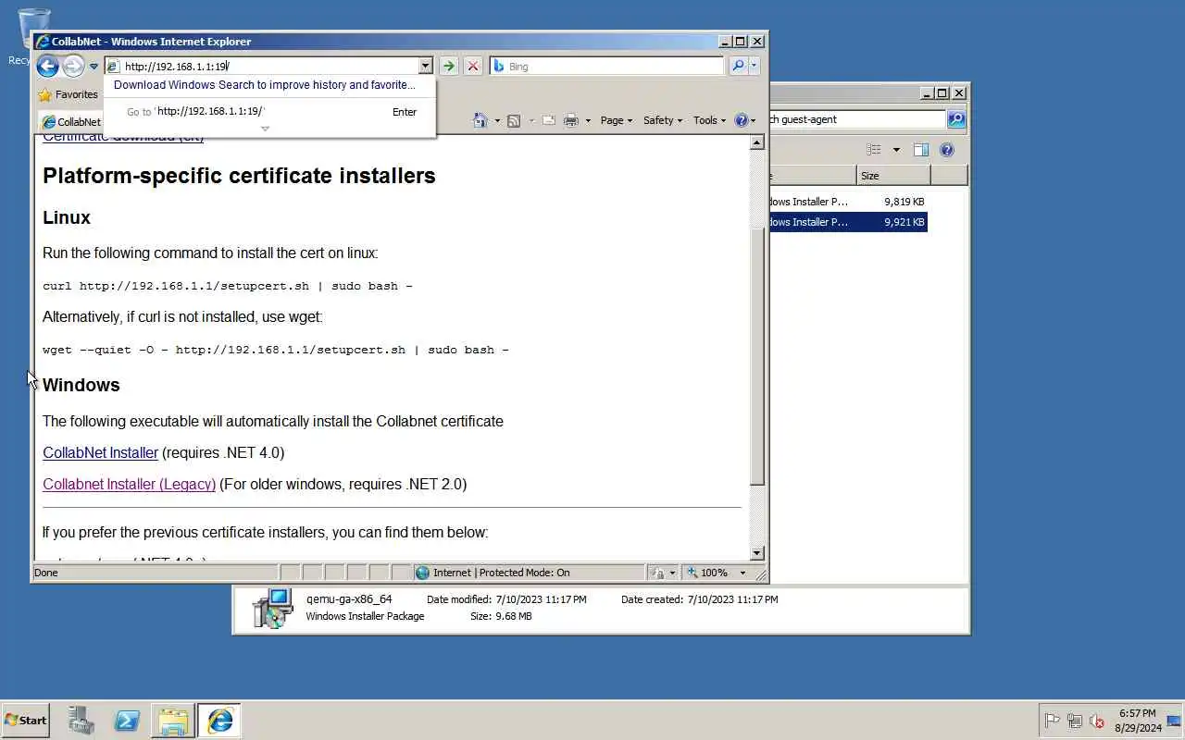Screen dimensions: 1185x740
Task: Click the IE Help question-mark icon
Action: [x=741, y=120]
